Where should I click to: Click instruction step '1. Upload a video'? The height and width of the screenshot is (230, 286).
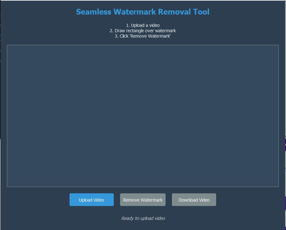pyautogui.click(x=143, y=25)
